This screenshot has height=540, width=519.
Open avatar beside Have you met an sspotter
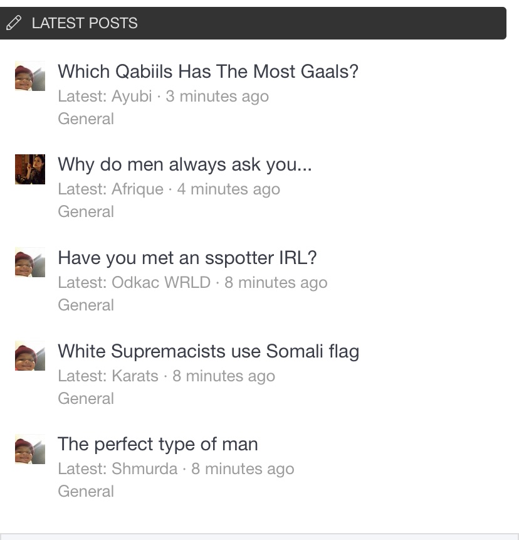tap(30, 262)
